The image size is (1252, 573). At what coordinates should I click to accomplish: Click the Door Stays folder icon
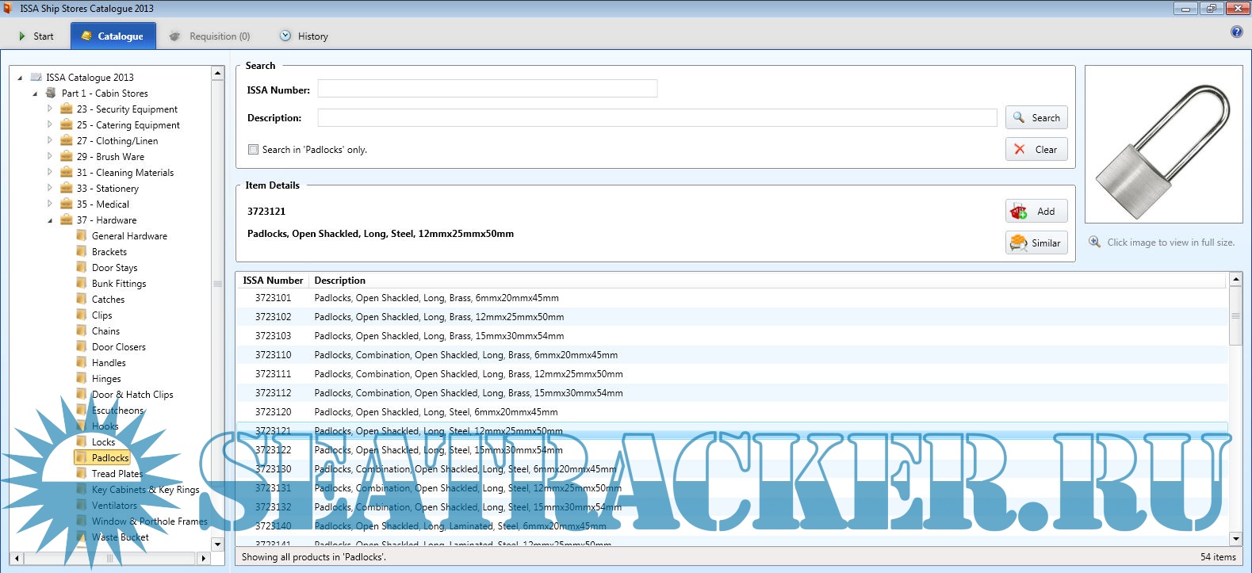click(x=81, y=267)
